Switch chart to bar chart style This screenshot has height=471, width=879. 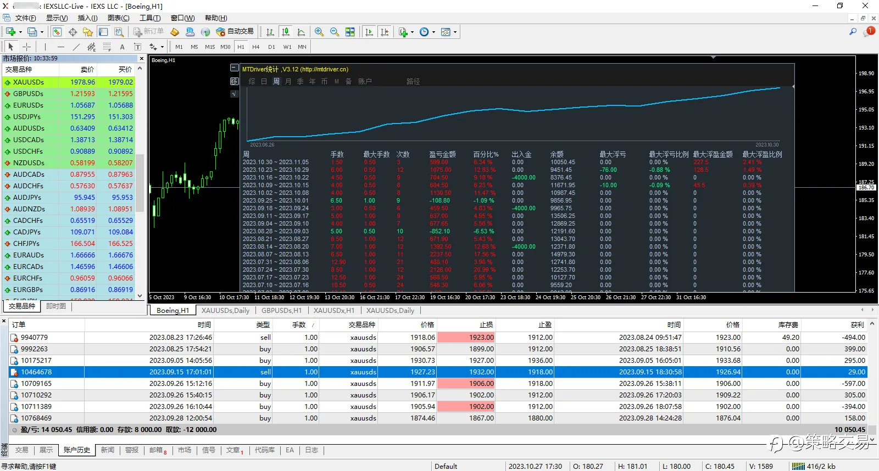coord(270,32)
